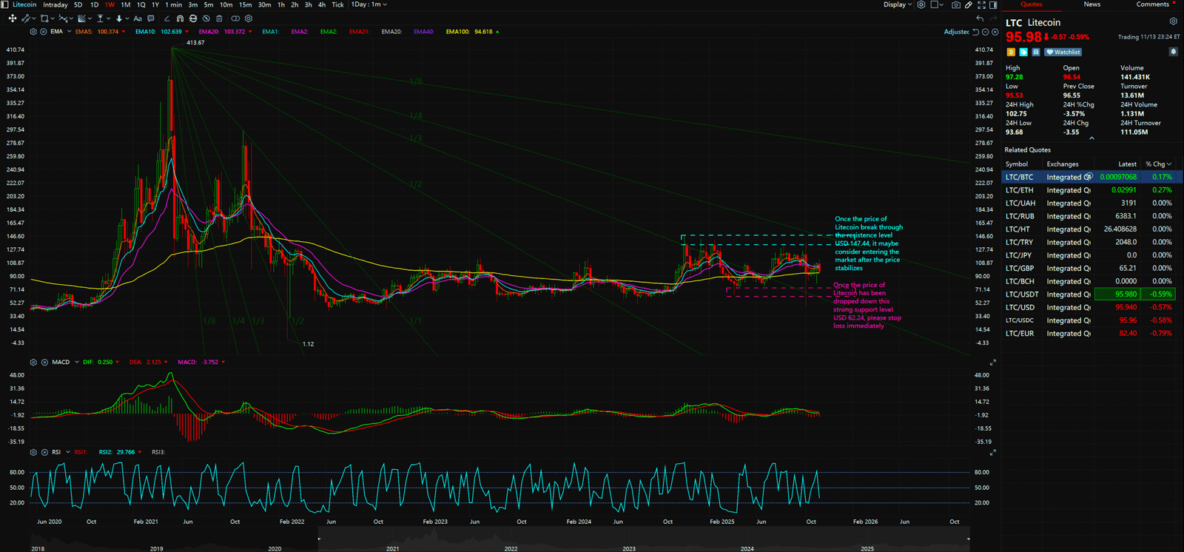Toggle the Adjusted price setting
This screenshot has height=552, width=1184.
(x=956, y=32)
